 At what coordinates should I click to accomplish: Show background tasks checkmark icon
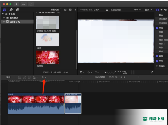31,4
